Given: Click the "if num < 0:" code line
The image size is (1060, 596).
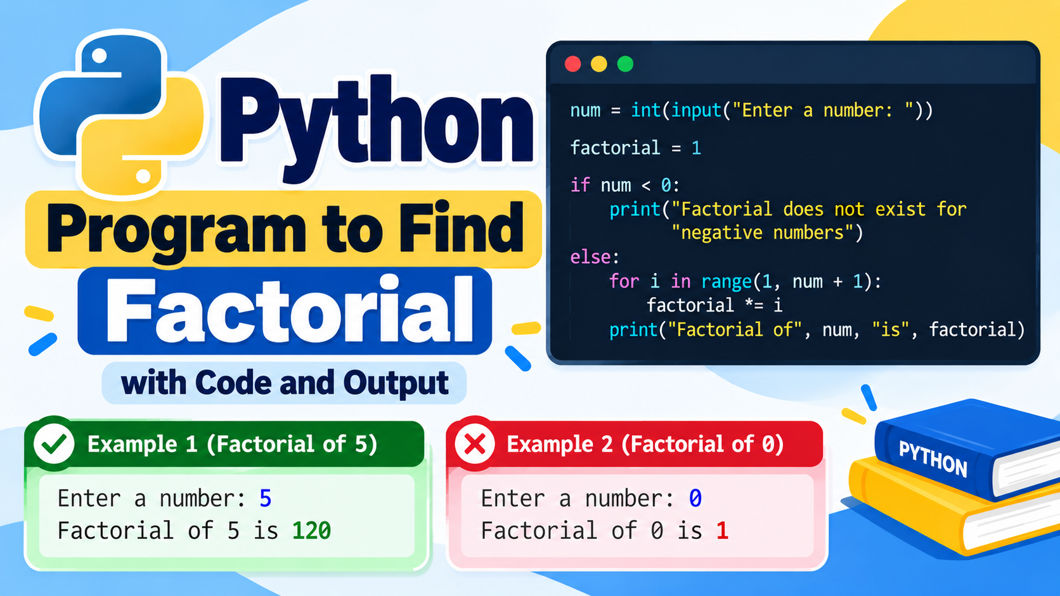Looking at the screenshot, I should (x=624, y=185).
